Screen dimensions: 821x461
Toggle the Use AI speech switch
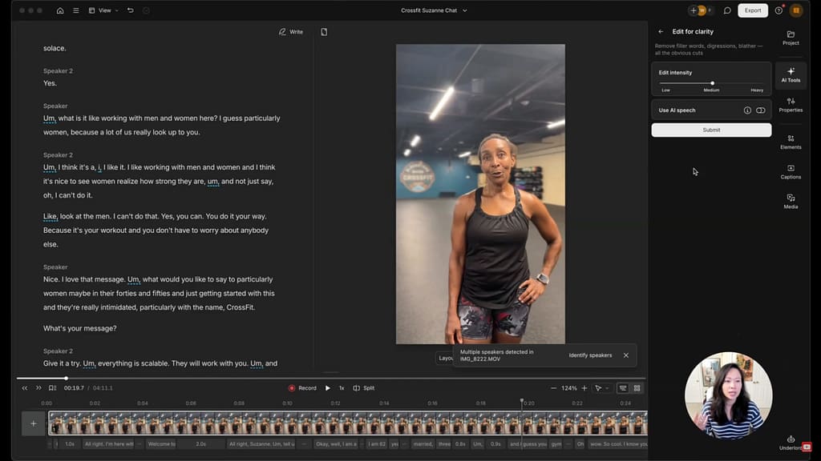pos(760,110)
